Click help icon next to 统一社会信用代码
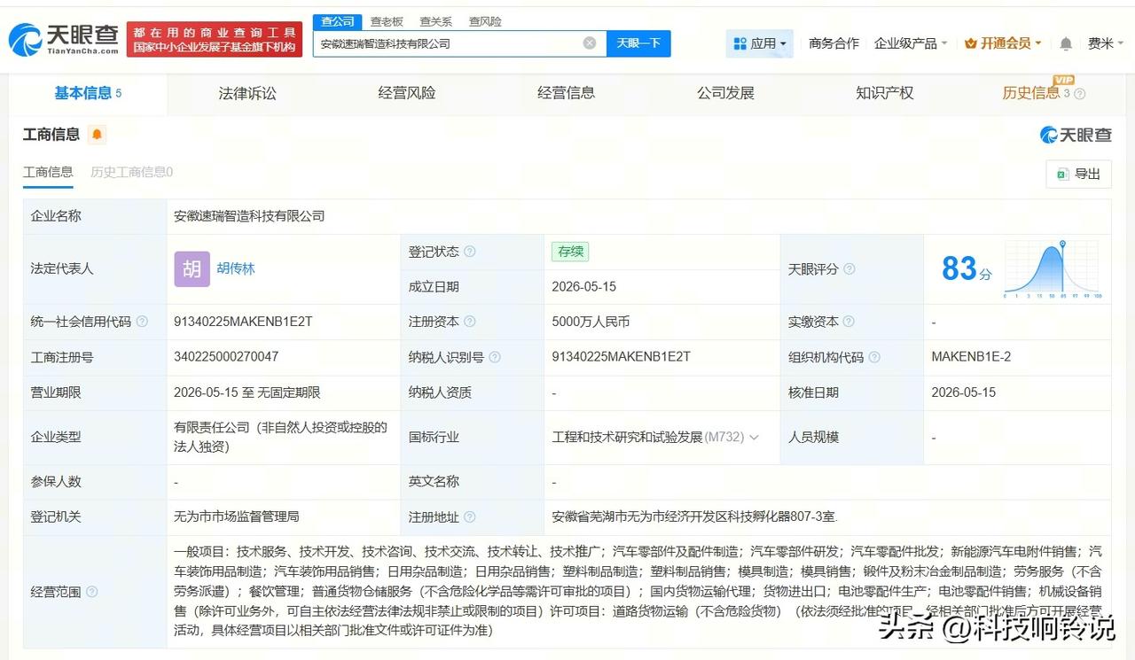This screenshot has width=1135, height=660. pyautogui.click(x=142, y=322)
